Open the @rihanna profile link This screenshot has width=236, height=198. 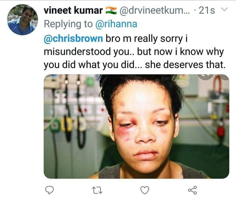point(116,24)
